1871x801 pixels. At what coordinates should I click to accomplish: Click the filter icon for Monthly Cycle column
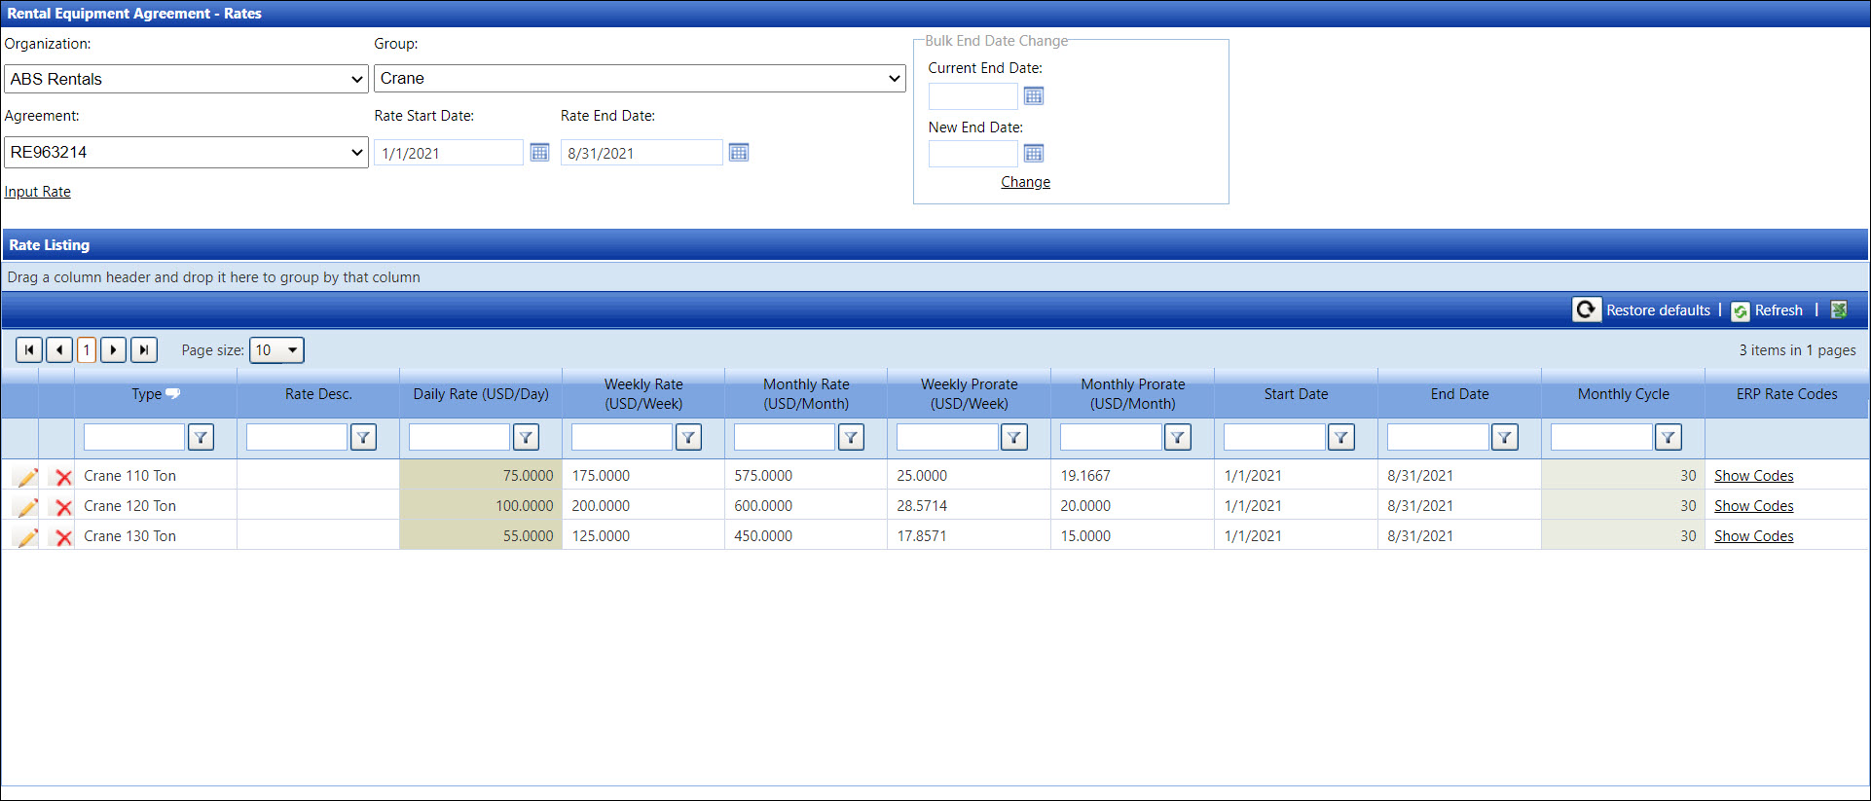[x=1668, y=438]
